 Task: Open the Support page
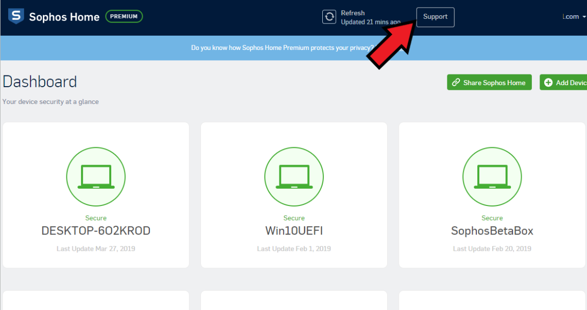(435, 17)
